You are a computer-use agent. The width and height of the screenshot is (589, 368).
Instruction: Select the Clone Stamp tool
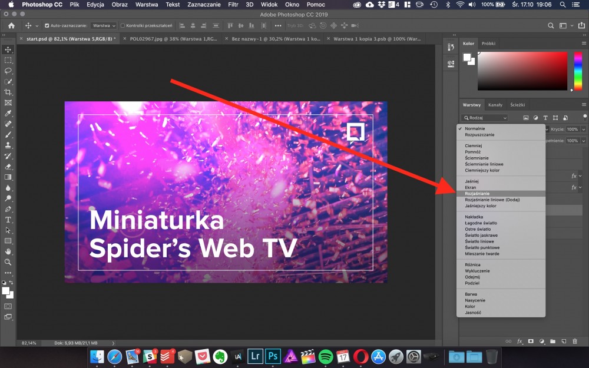click(8, 145)
